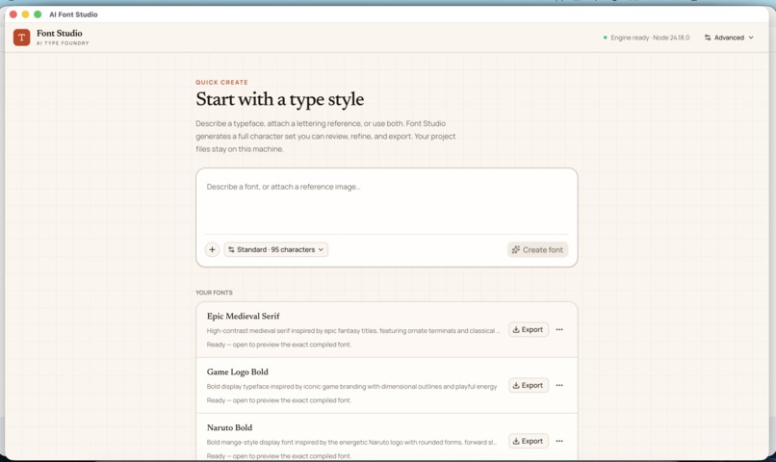Click the Engine ready status indicator
The image size is (776, 462).
[x=646, y=38]
